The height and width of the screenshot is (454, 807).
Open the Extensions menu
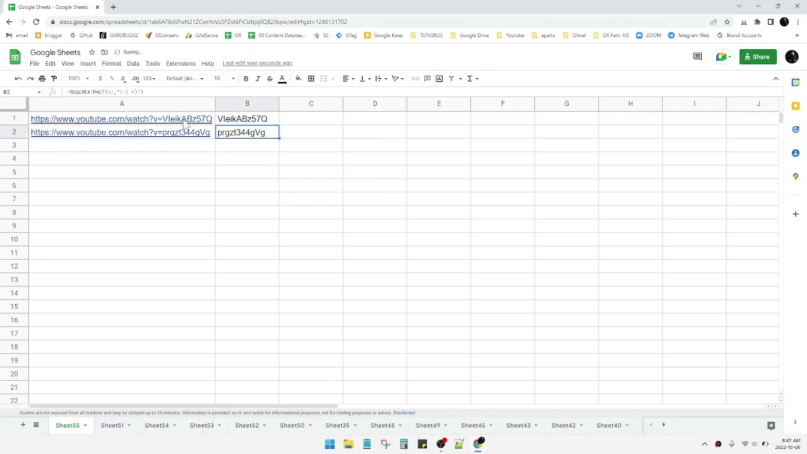[181, 64]
